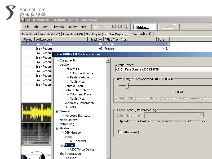The width and height of the screenshot is (212, 159).
Task: Skip to the previous track
Action: pos(114,27)
